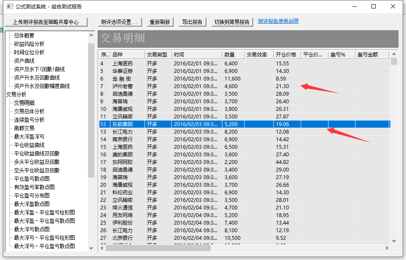Open 最大浮亏－平仓盈亏柱形图 item
The width and height of the screenshot is (406, 260).
point(44,238)
